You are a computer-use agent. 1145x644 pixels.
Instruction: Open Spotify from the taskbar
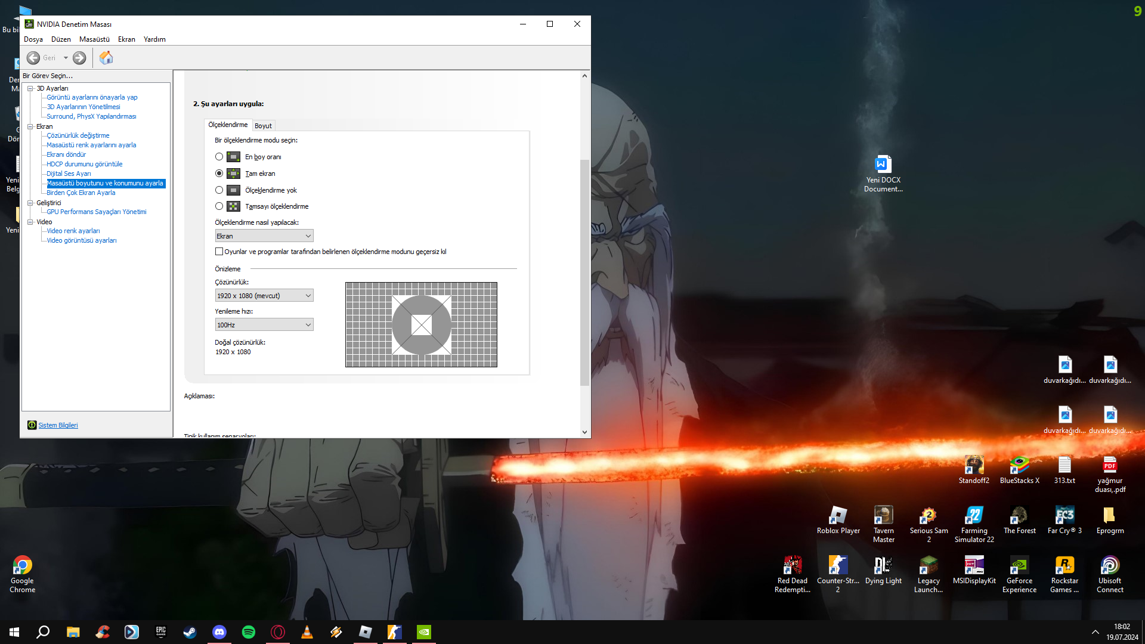(x=249, y=632)
